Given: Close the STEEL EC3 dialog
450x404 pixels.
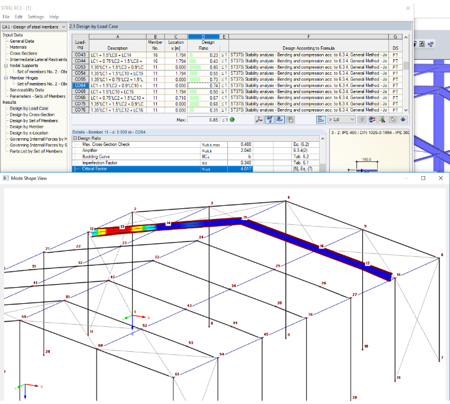Looking at the screenshot, I should click(x=408, y=8).
